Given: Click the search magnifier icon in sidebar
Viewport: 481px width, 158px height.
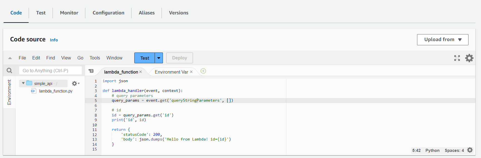Looking at the screenshot, I should click(9, 71).
